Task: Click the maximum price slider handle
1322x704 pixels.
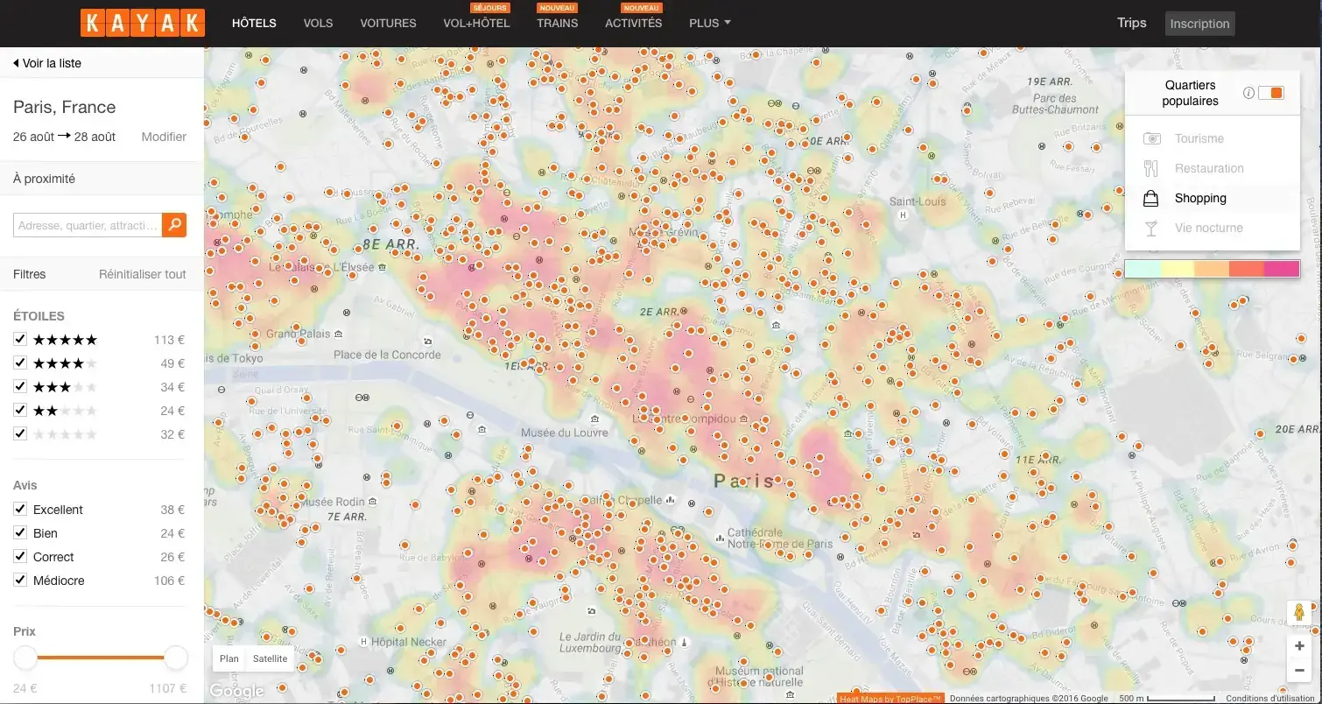Action: point(176,658)
